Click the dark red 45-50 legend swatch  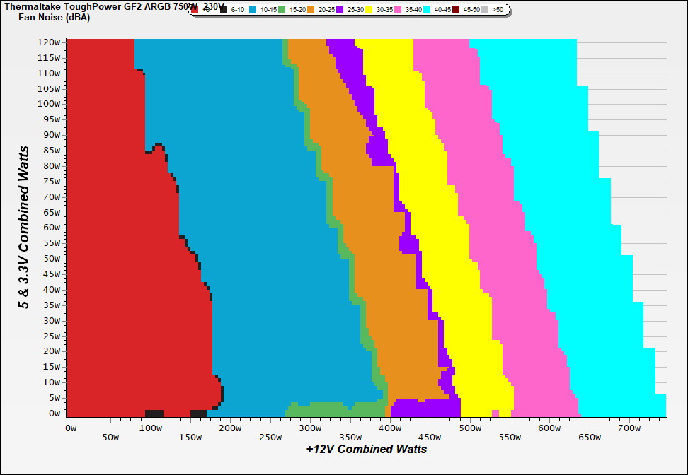coord(457,10)
